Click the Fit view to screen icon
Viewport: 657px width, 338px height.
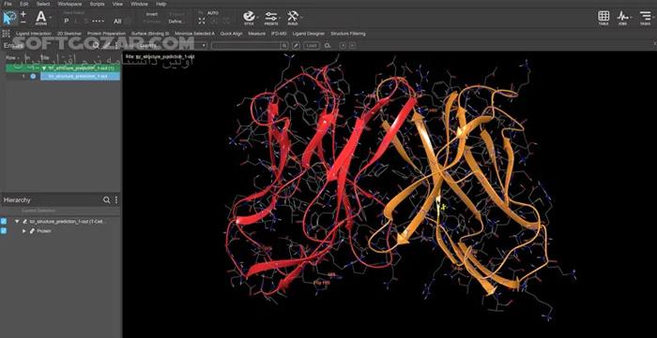pos(202,21)
